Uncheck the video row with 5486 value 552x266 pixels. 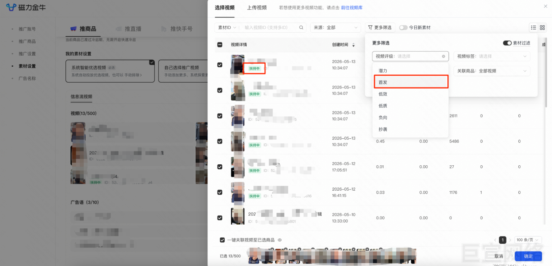click(x=220, y=141)
